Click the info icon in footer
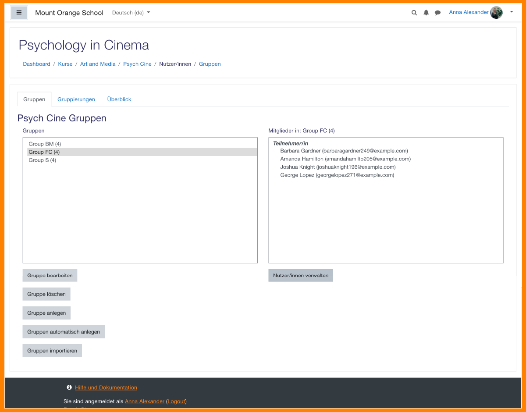The height and width of the screenshot is (412, 526). click(69, 387)
